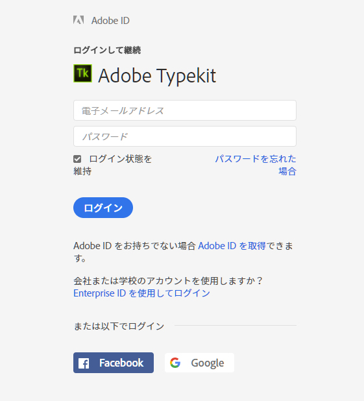
Task: Click the 会社または学校のアカウント question text
Action: click(168, 281)
